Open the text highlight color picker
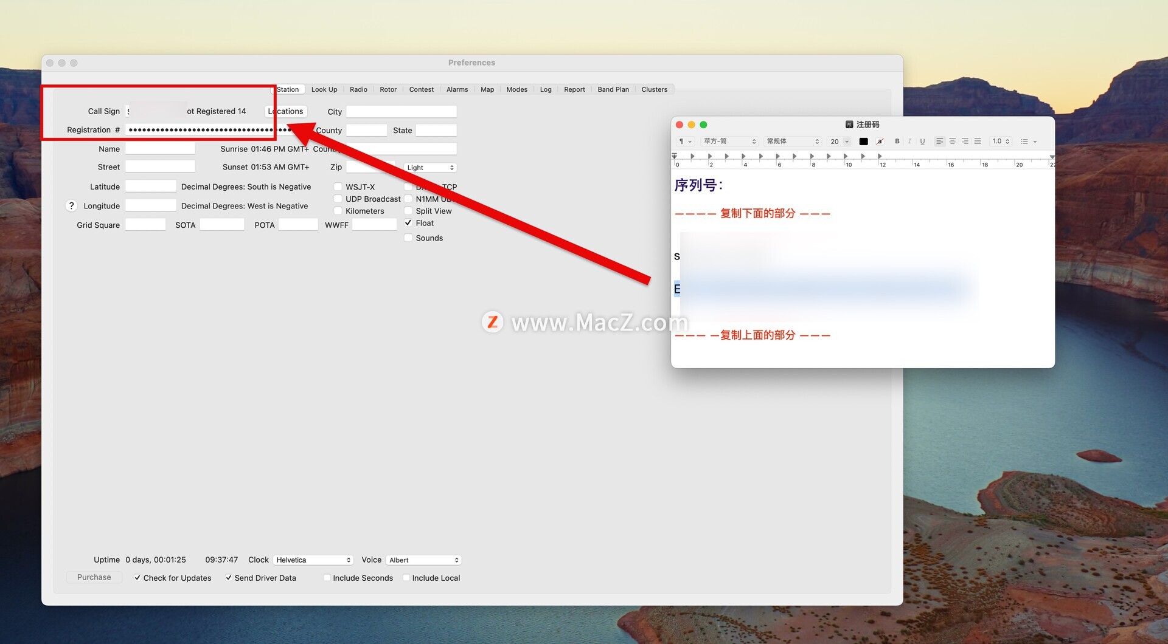 [x=880, y=142]
